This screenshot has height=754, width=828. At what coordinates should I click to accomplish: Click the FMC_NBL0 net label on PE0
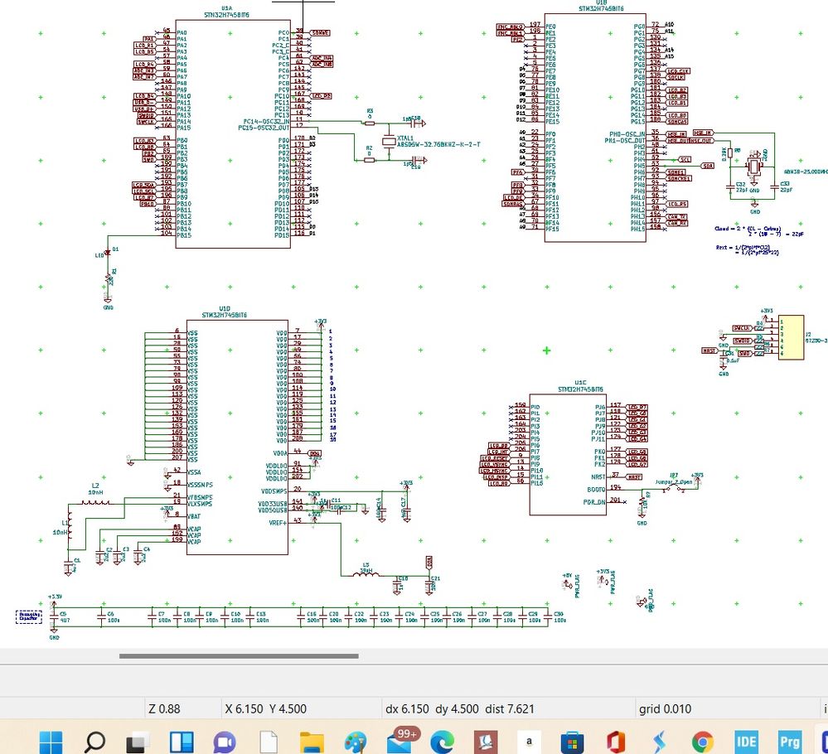pos(510,27)
